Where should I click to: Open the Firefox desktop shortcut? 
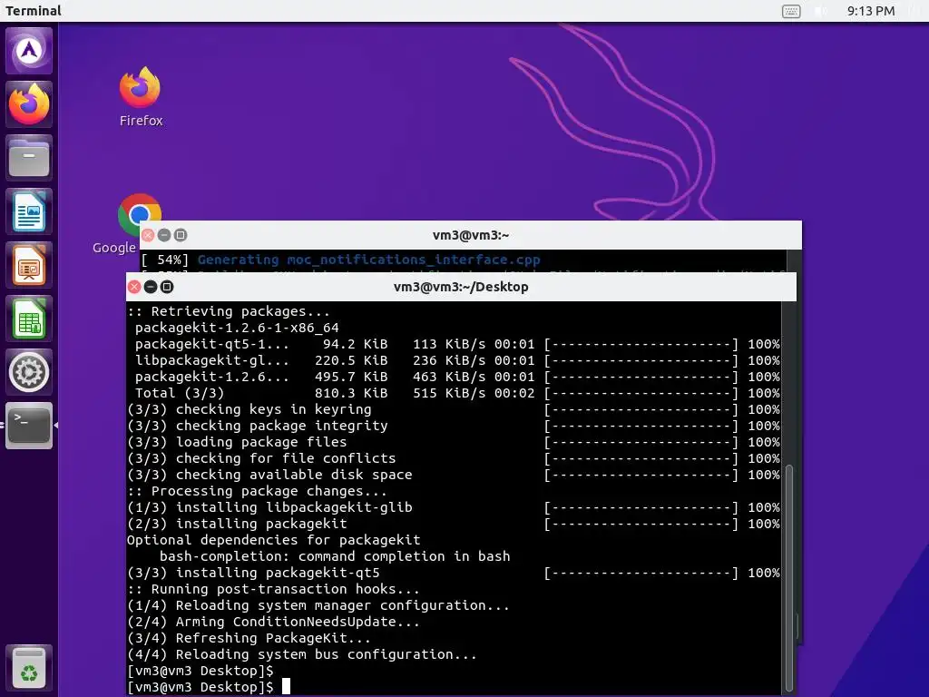click(141, 96)
